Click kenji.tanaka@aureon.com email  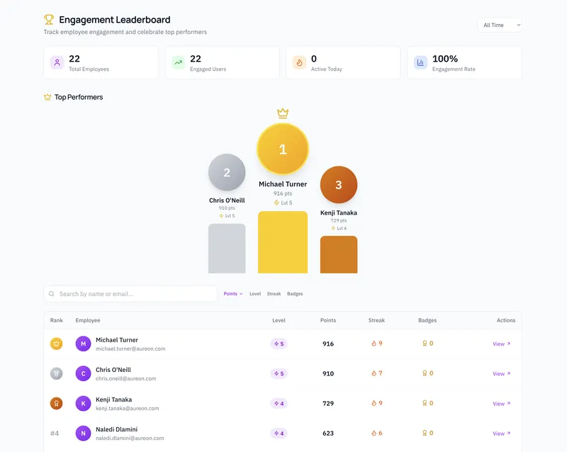(x=128, y=409)
